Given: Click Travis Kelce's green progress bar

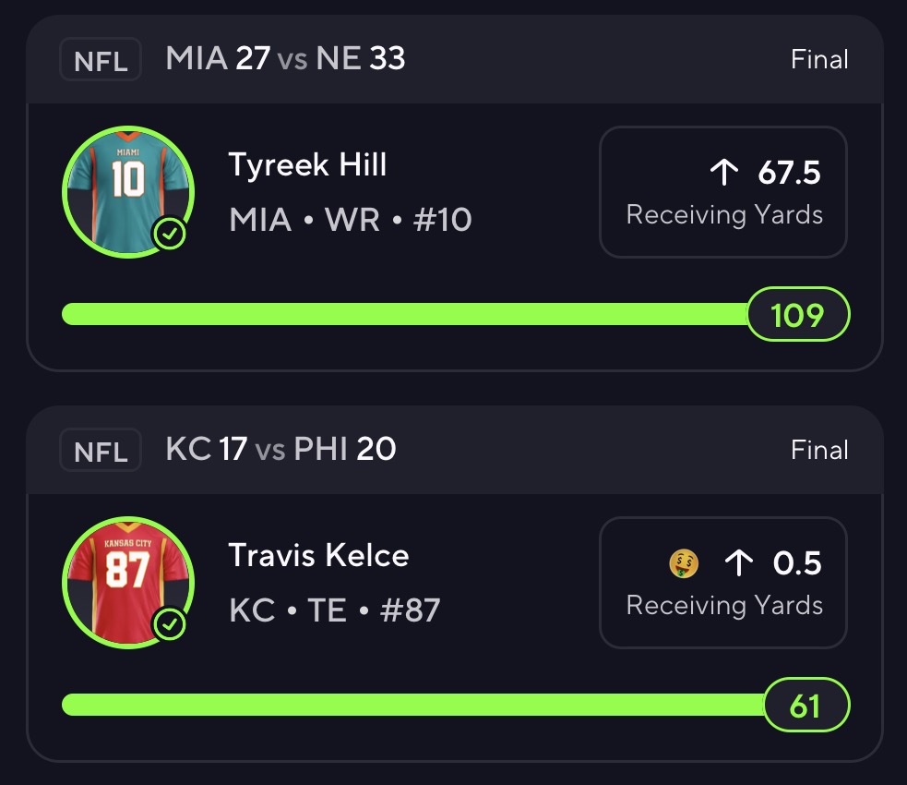Looking at the screenshot, I should coord(412,706).
